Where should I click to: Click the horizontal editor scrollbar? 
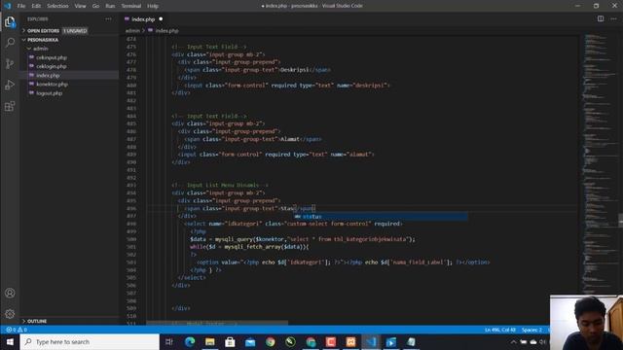click(217, 323)
